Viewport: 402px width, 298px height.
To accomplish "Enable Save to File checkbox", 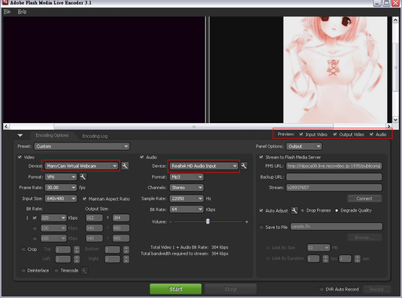I will coord(261,227).
